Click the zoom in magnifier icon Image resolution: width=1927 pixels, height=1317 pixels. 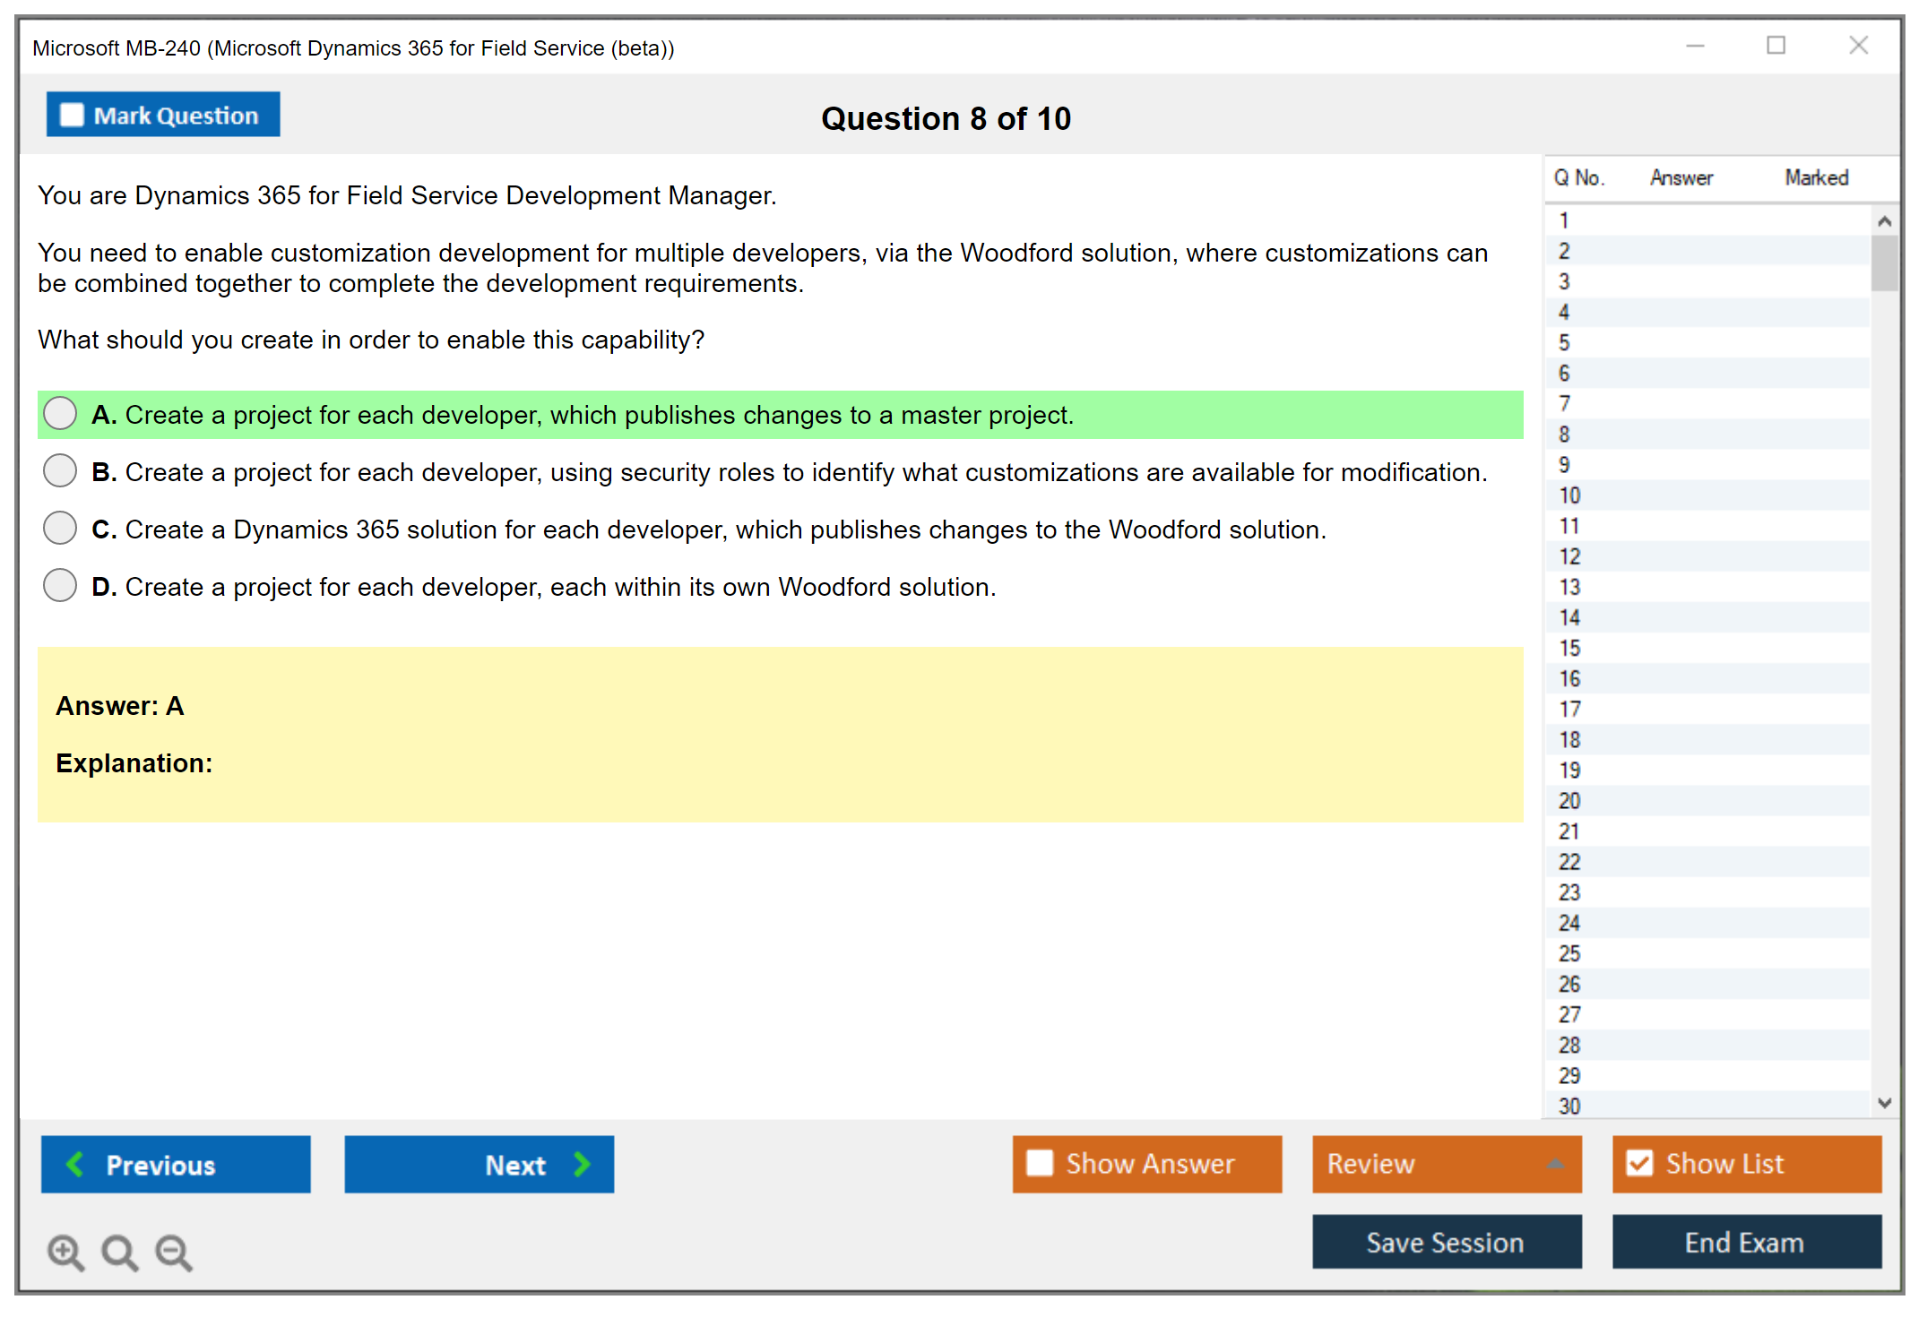point(65,1252)
